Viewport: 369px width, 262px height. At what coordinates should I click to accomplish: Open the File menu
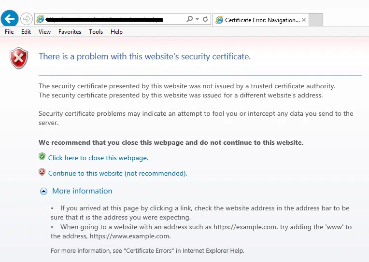pyautogui.click(x=9, y=32)
